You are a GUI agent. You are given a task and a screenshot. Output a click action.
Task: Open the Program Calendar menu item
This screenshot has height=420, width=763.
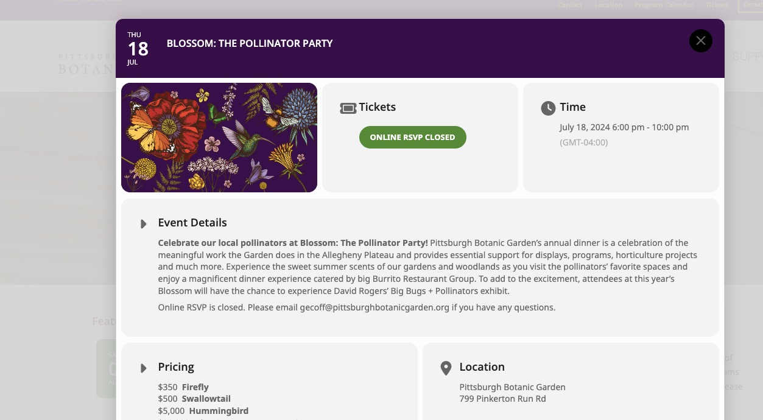click(664, 5)
